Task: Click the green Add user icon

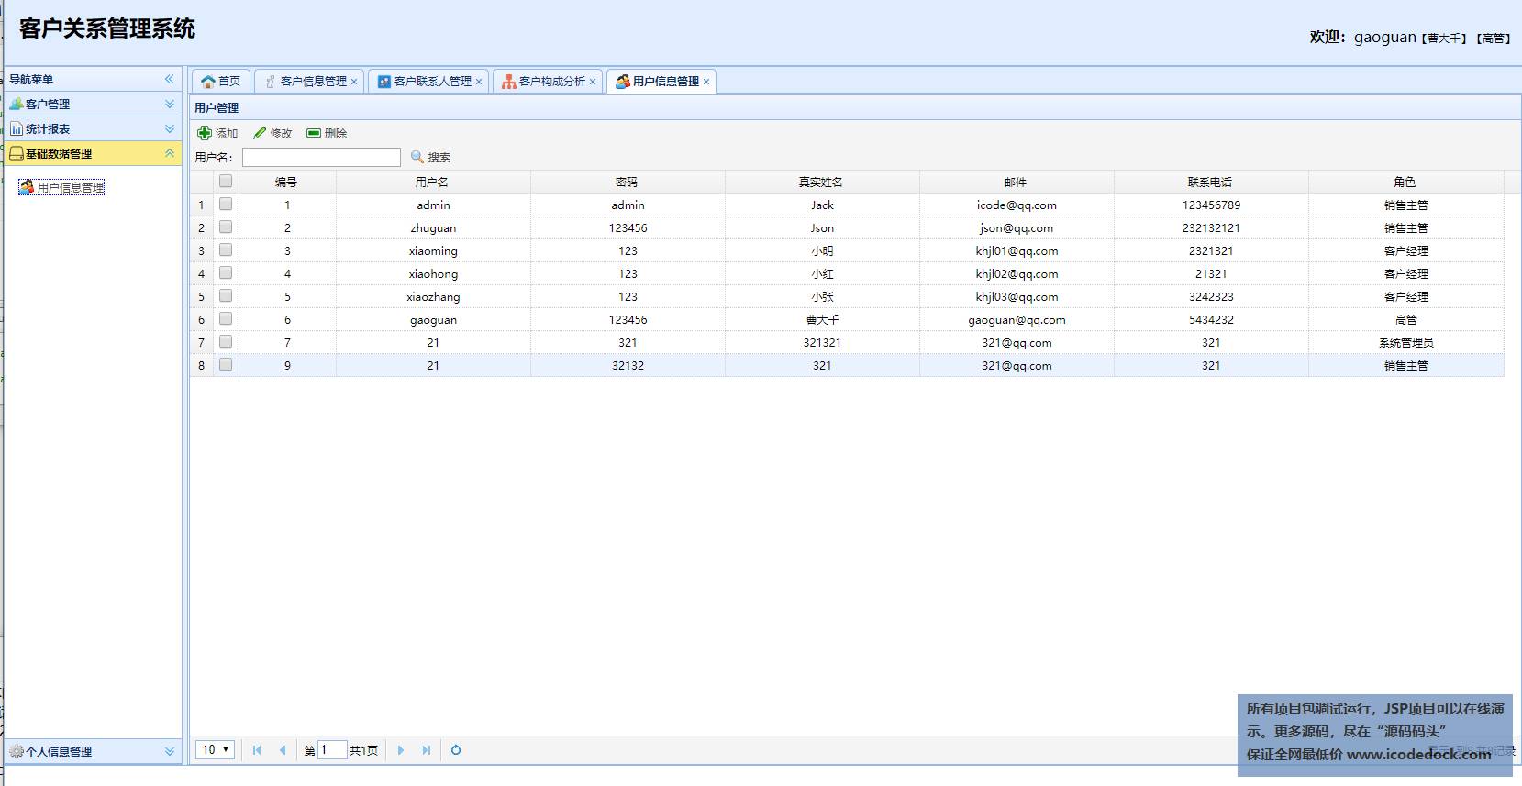Action: coord(205,133)
